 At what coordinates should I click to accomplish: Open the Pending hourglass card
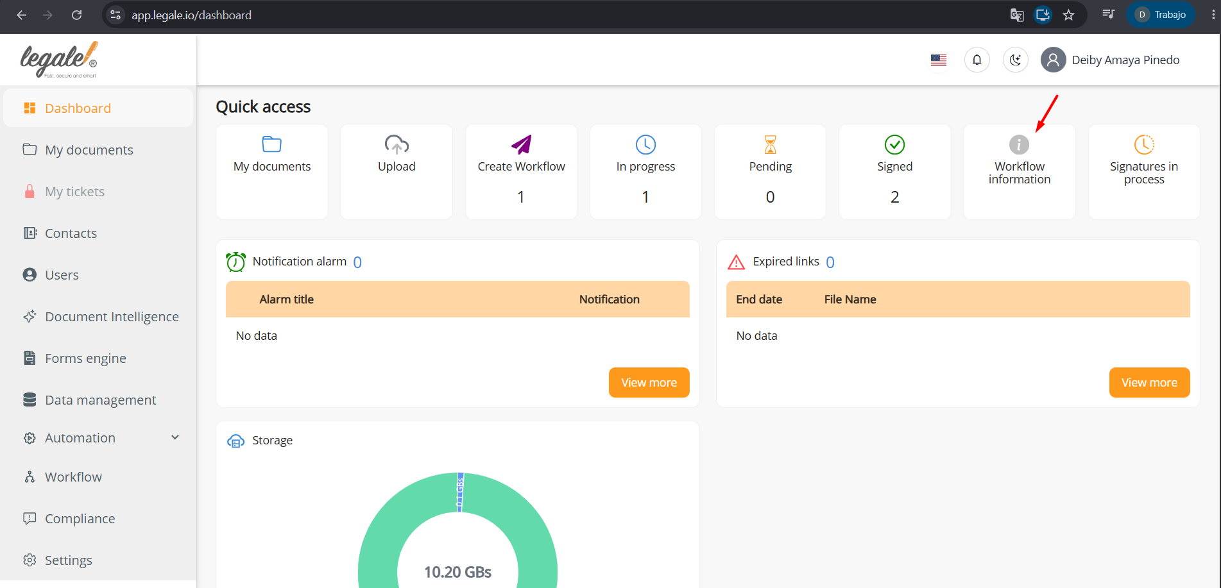(770, 172)
